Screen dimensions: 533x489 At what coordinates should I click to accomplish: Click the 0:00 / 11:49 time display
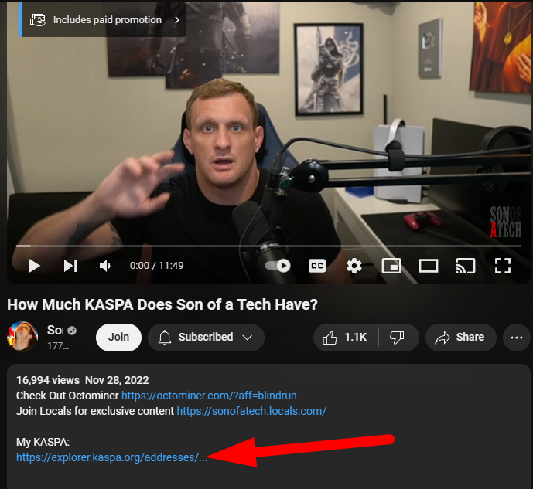pyautogui.click(x=157, y=266)
